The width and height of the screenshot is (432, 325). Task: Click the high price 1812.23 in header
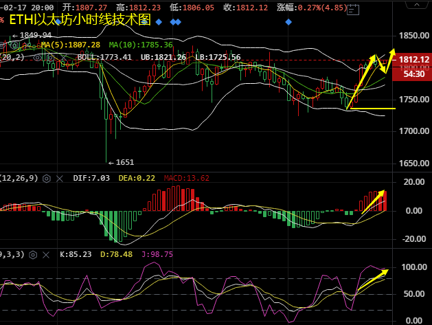click(x=145, y=8)
